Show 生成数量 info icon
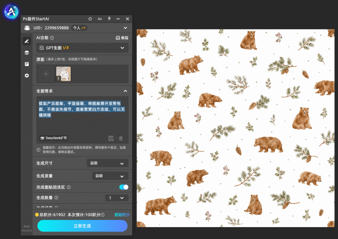Screen dimensions: 338x239 (56, 198)
